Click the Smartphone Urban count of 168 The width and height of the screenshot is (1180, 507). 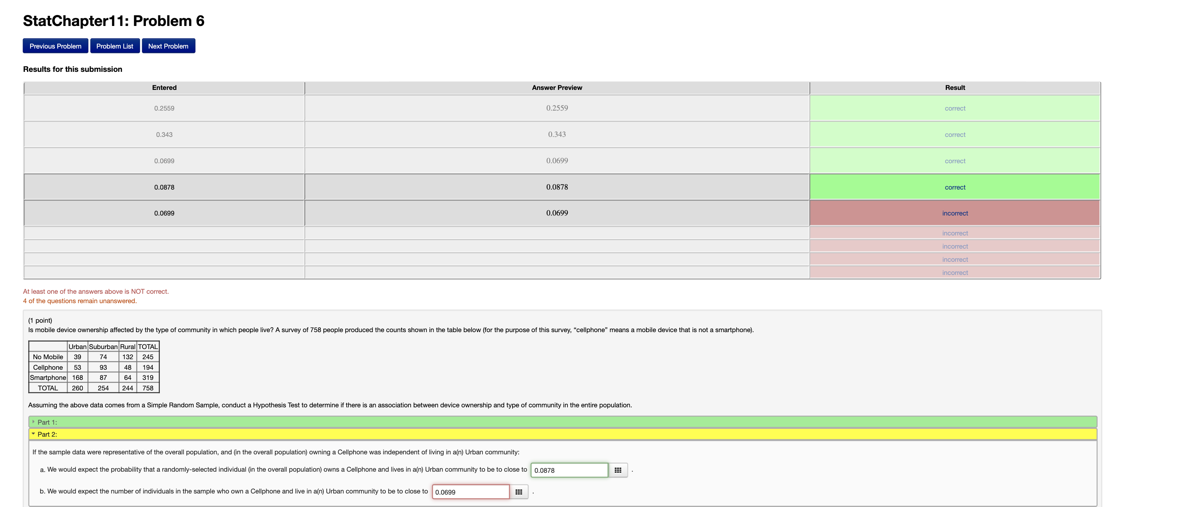77,377
